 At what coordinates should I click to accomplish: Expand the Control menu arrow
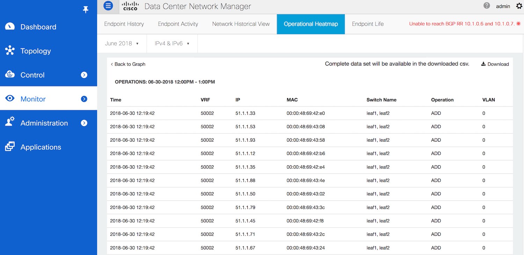(x=84, y=75)
